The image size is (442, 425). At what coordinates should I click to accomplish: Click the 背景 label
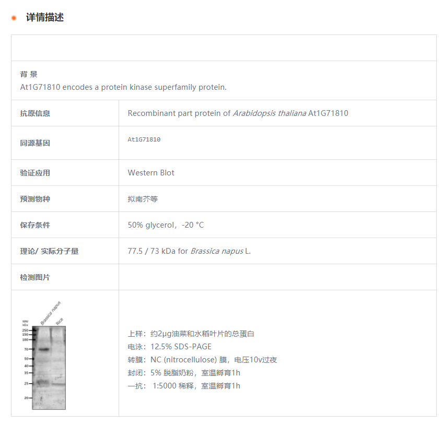[x=29, y=74]
